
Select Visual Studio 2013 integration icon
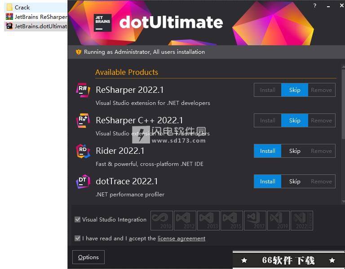click(208, 221)
